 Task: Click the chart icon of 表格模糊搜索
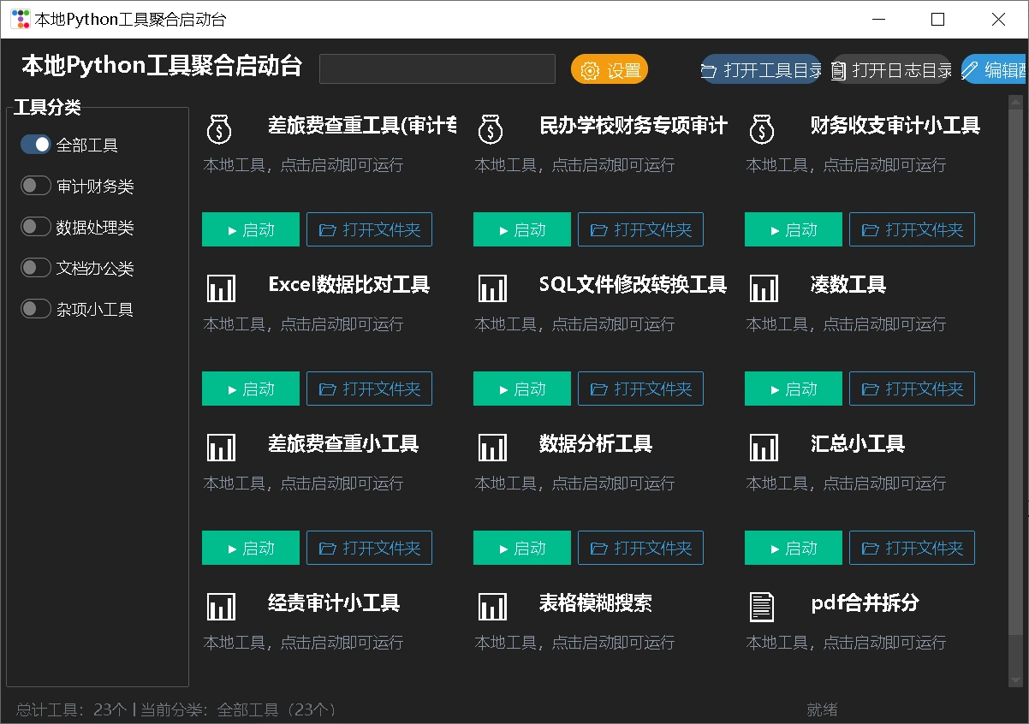click(492, 607)
